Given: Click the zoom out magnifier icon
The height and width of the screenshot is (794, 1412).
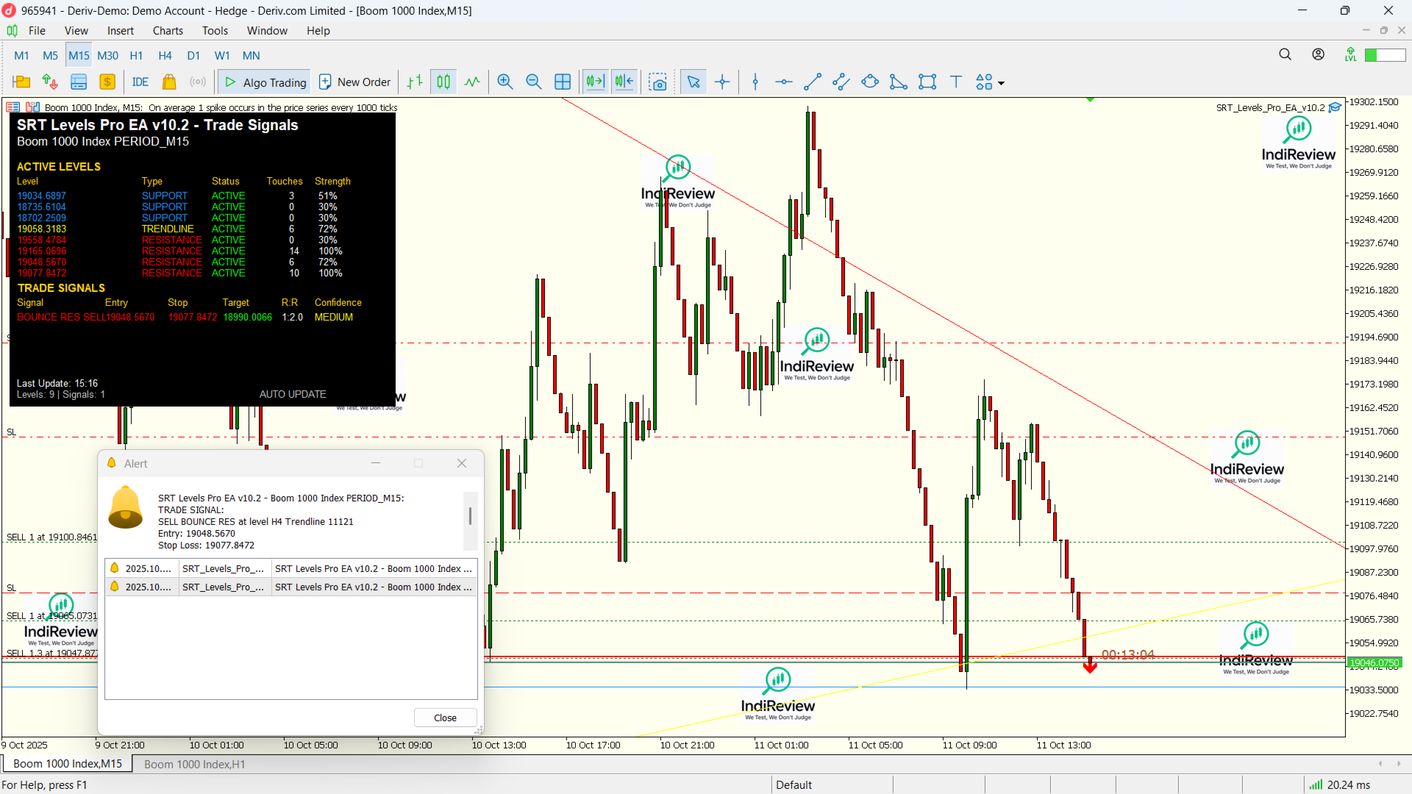Looking at the screenshot, I should tap(534, 82).
